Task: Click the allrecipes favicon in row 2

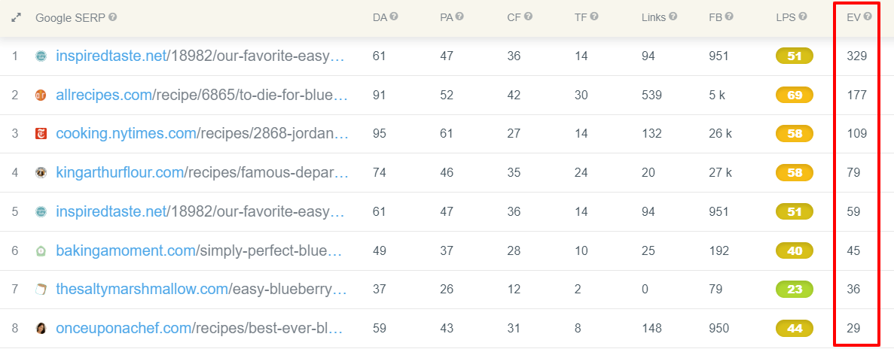Action: 41,95
